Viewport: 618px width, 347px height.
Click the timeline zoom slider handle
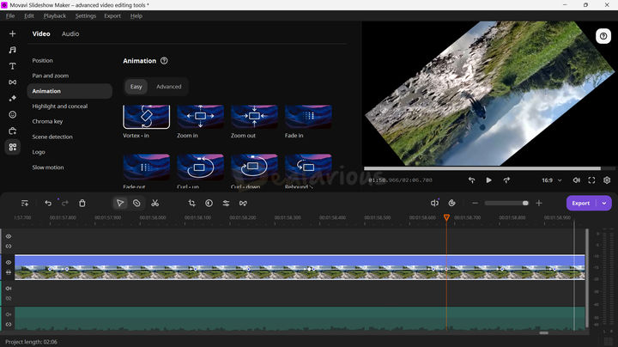pyautogui.click(x=525, y=203)
